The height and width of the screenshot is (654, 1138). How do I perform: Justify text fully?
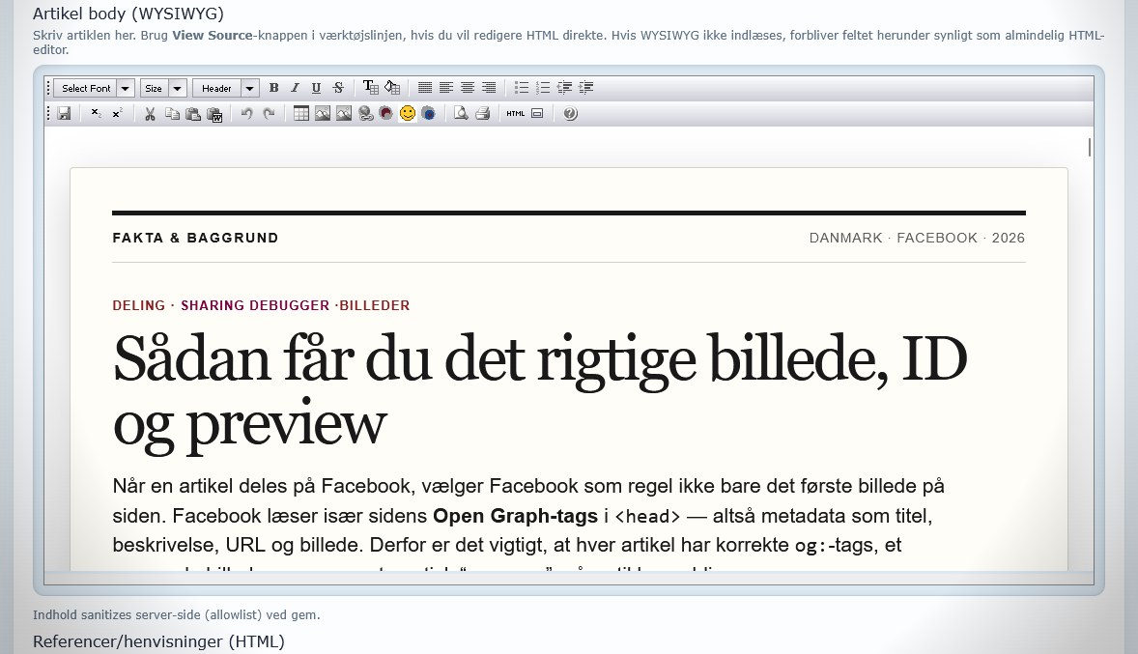click(424, 88)
